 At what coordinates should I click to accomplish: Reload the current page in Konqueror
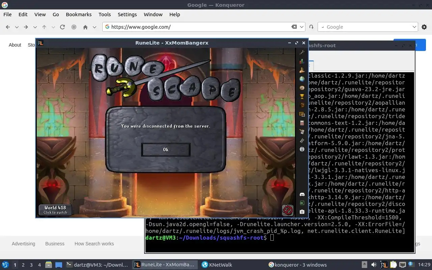point(62,27)
